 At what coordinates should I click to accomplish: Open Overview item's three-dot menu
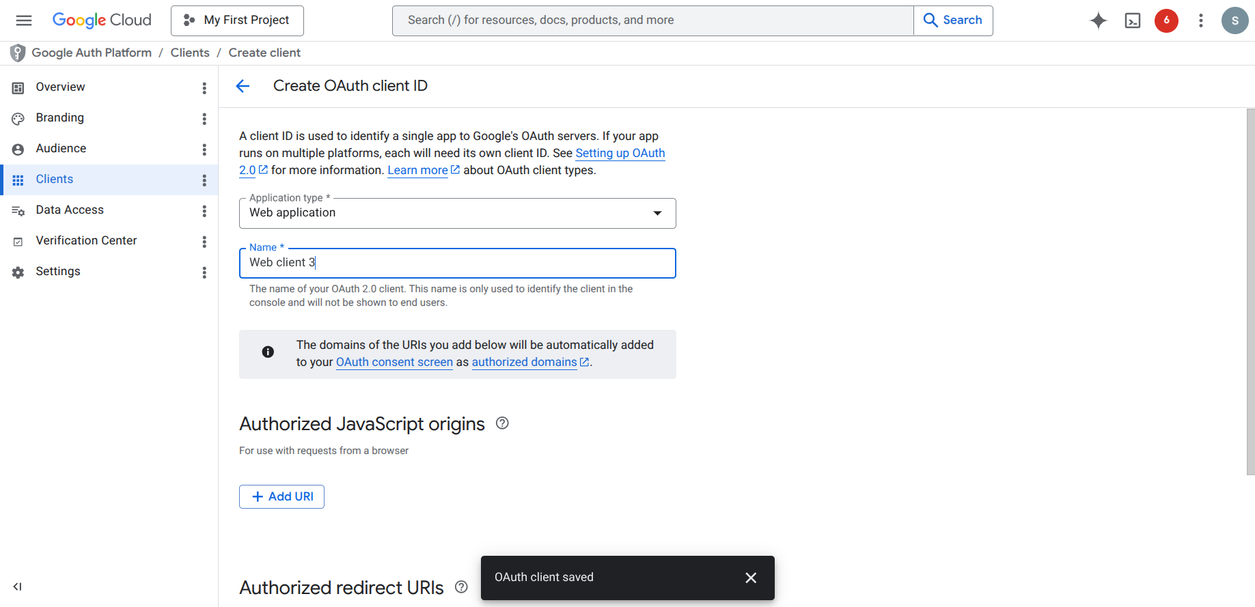204,88
